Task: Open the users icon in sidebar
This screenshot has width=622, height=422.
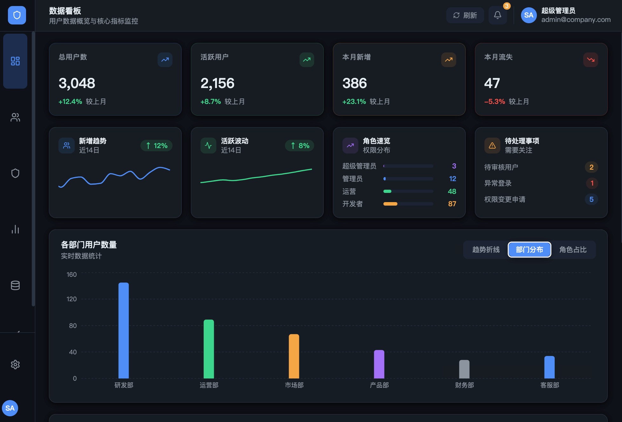Action: [15, 118]
